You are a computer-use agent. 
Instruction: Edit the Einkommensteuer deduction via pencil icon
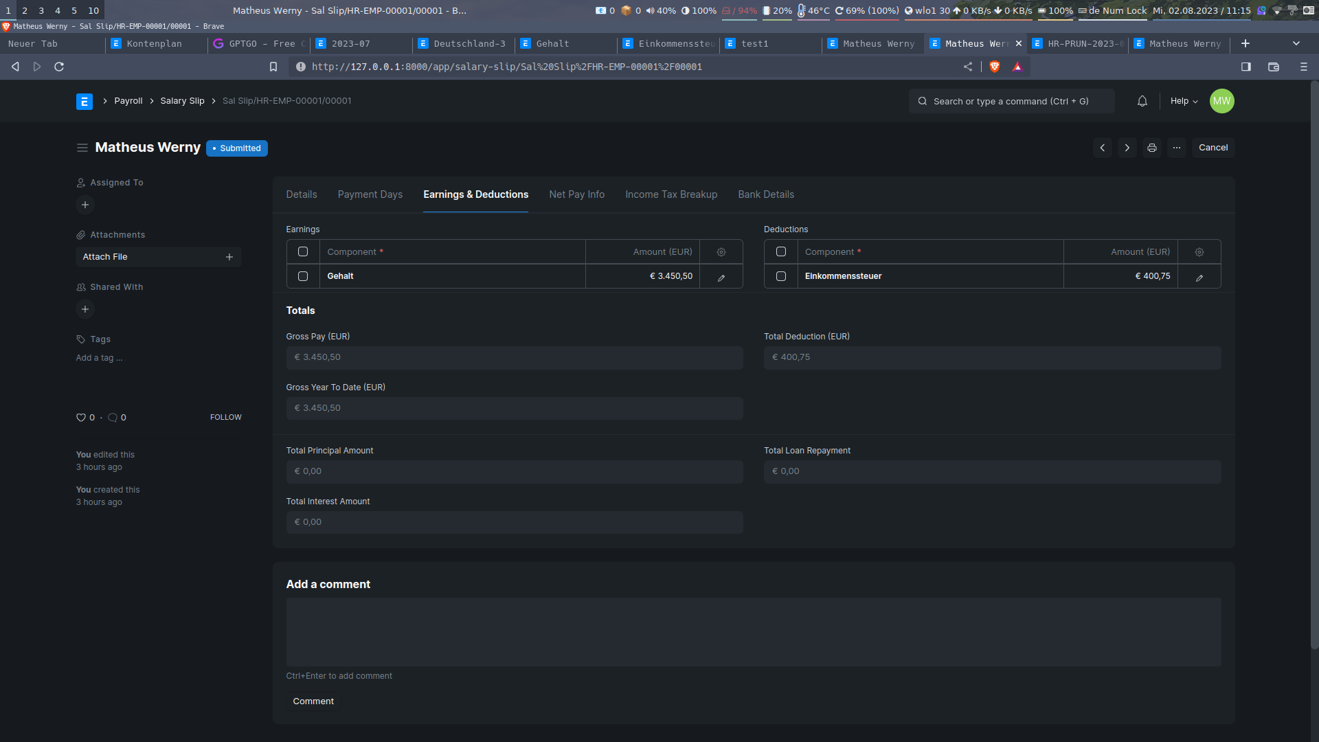coord(1199,277)
